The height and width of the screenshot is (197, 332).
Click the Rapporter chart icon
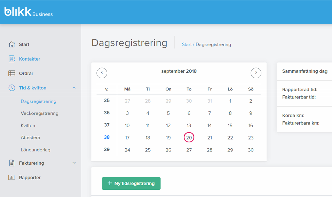click(11, 178)
